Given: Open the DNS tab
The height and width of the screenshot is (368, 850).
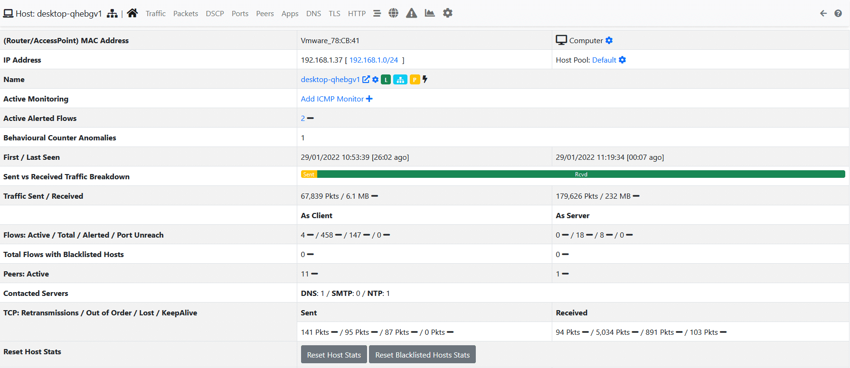Looking at the screenshot, I should (x=313, y=14).
